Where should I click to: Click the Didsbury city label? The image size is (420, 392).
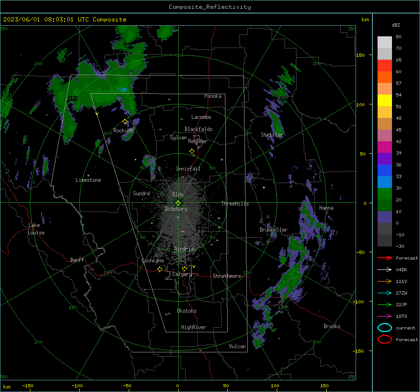176,209
